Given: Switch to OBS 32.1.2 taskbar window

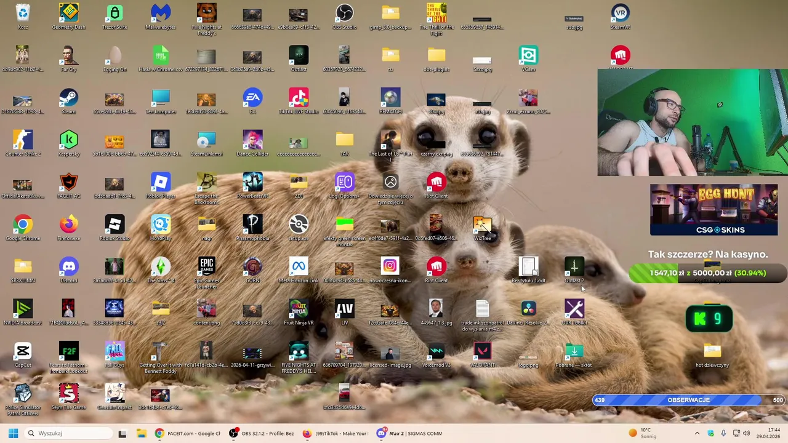Looking at the screenshot, I should pyautogui.click(x=262, y=433).
